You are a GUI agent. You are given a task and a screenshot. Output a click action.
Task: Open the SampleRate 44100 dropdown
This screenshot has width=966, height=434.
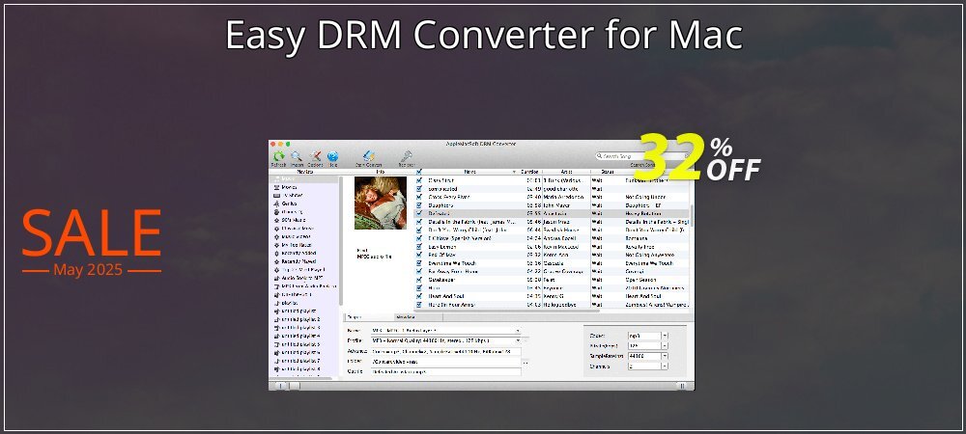point(647,356)
